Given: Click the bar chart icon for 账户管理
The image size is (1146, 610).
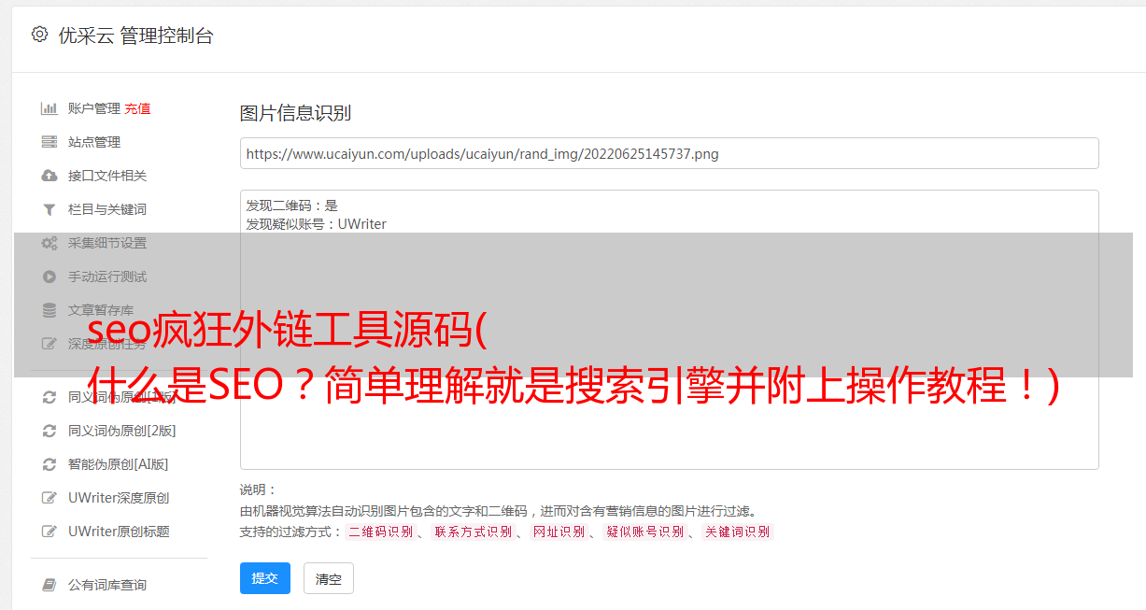Looking at the screenshot, I should pyautogui.click(x=50, y=108).
